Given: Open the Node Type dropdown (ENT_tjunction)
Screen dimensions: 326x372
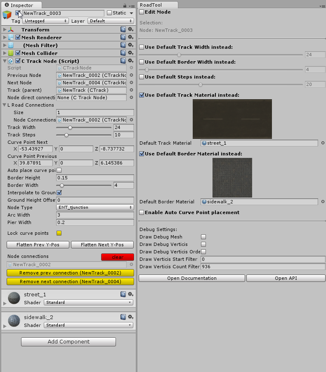Looking at the screenshot, I should [x=95, y=207].
